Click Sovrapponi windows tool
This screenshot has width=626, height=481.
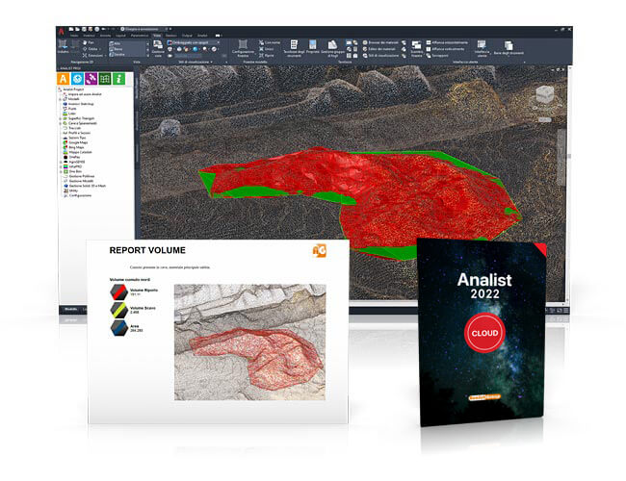click(437, 56)
